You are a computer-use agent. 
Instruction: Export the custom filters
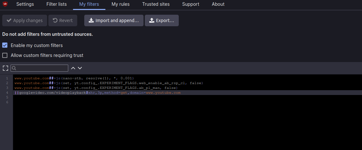click(161, 20)
